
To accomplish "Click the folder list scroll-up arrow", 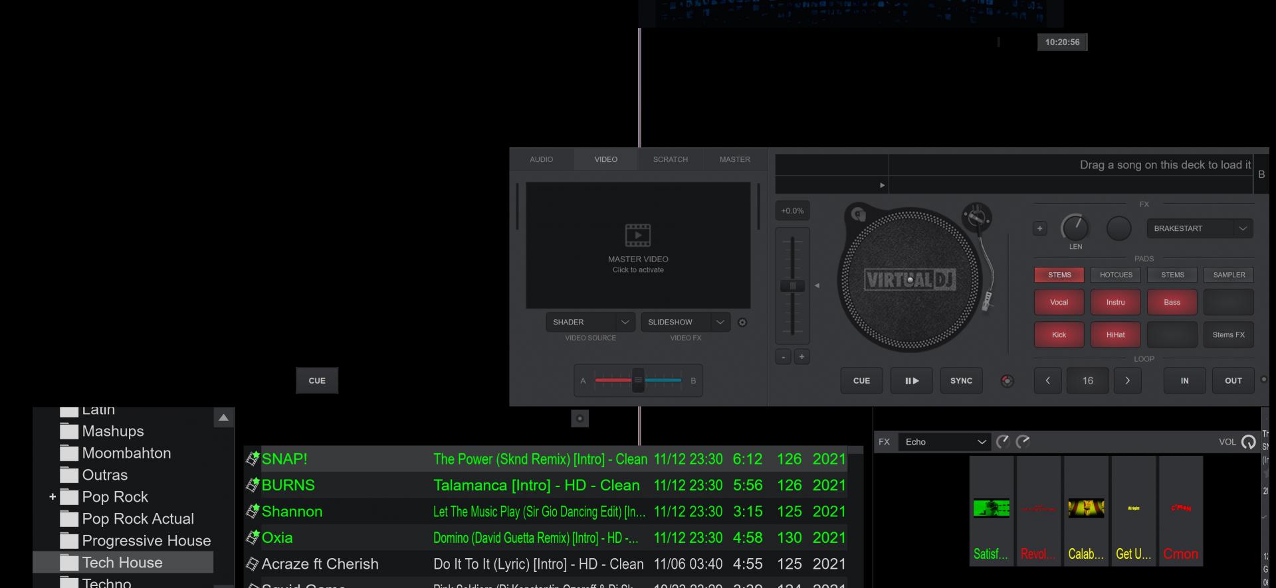I will tap(223, 417).
